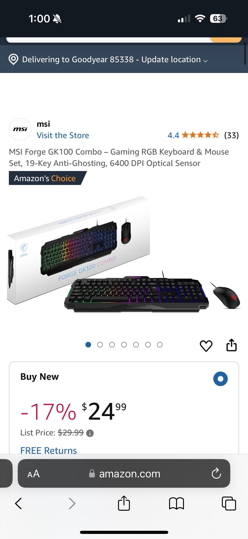Open the FREE Returns link
The image size is (248, 539).
[49, 450]
